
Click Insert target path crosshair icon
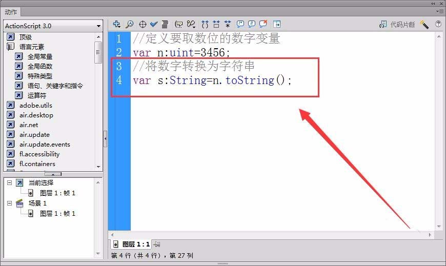pyautogui.click(x=143, y=25)
